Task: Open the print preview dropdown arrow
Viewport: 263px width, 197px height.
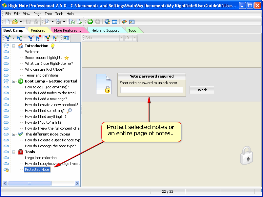Action: [52, 22]
